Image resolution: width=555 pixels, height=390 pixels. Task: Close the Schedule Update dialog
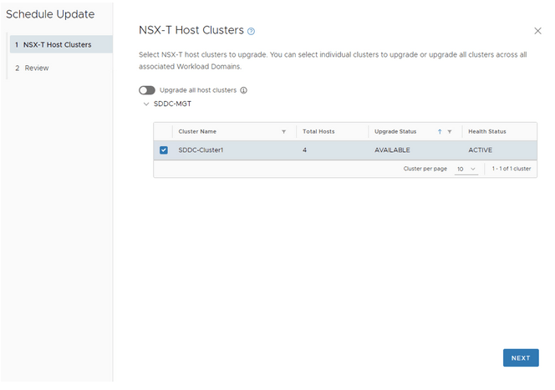pyautogui.click(x=537, y=30)
